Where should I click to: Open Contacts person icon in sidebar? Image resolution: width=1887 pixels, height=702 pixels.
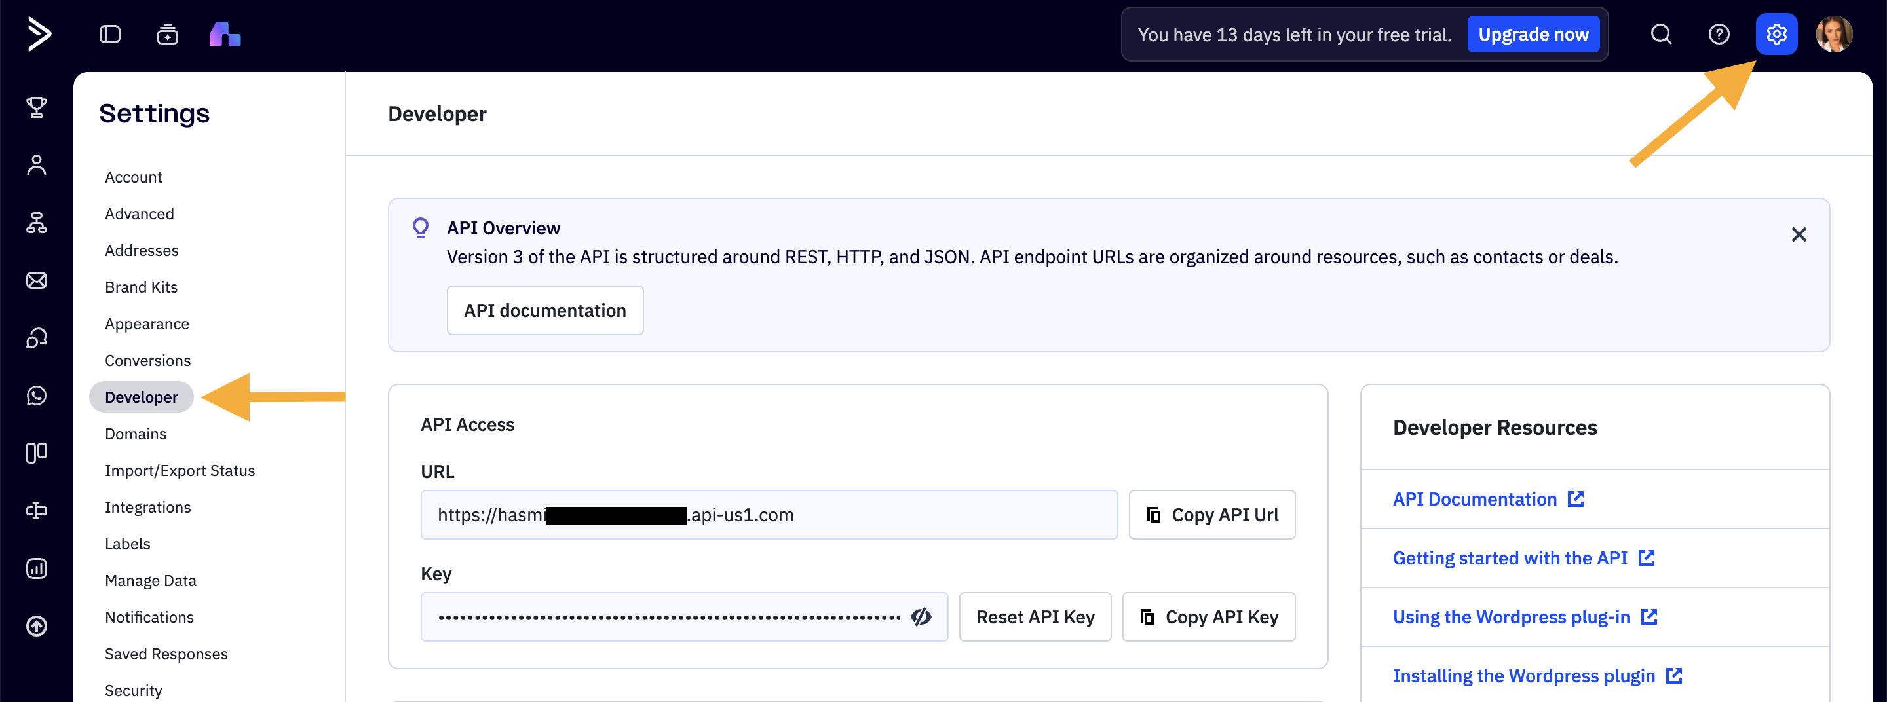(37, 166)
